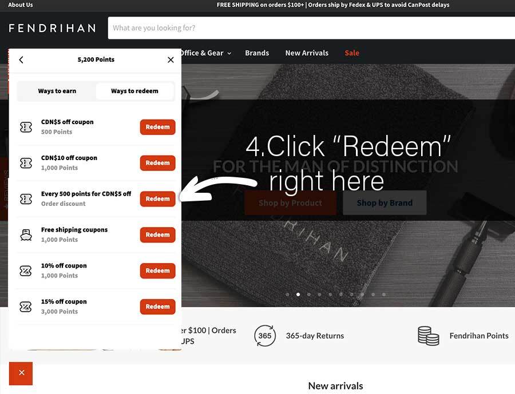515x394 pixels.
Task: Open the Sale menu link
Action: [x=352, y=53]
